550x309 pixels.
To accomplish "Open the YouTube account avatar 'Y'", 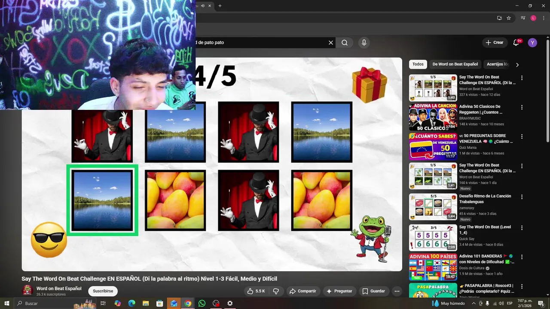I will [532, 42].
